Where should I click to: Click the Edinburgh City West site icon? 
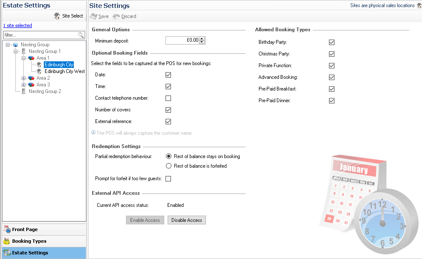39,71
